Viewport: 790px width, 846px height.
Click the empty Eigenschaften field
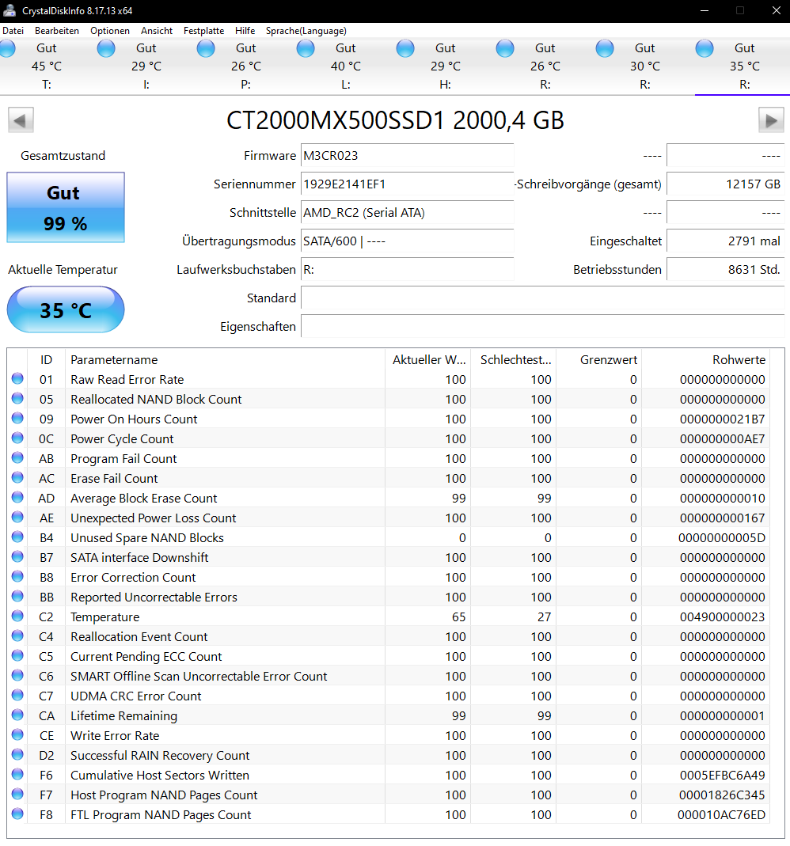coord(542,326)
